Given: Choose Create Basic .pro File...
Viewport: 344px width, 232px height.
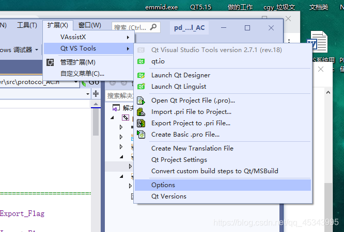Looking at the screenshot, I should click(x=223, y=135).
